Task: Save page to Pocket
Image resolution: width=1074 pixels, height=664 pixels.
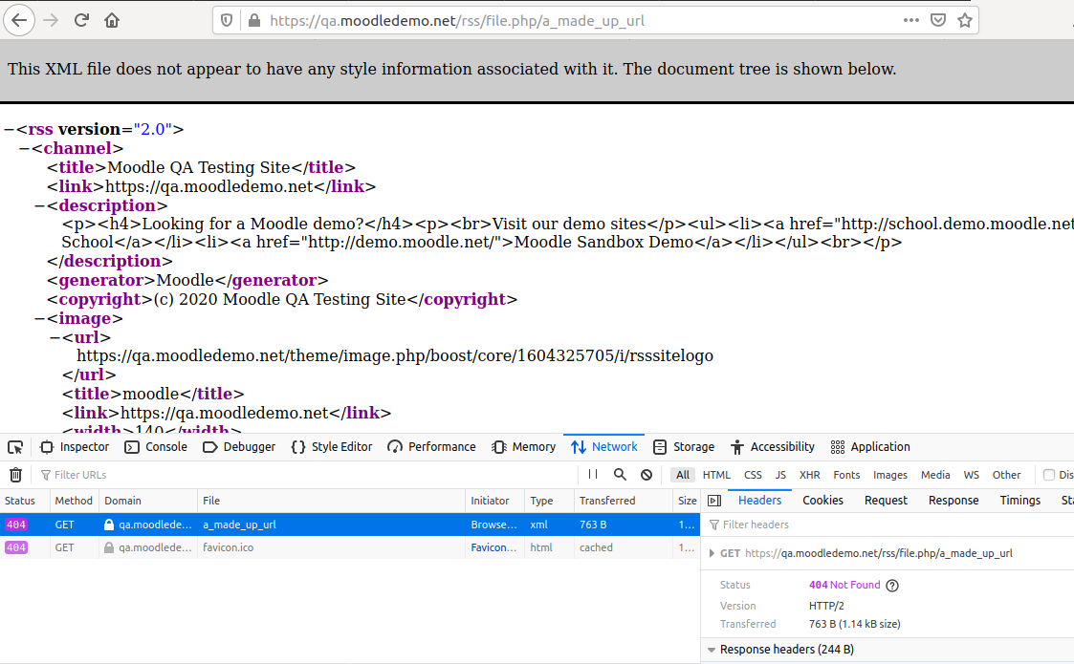Action: [938, 20]
